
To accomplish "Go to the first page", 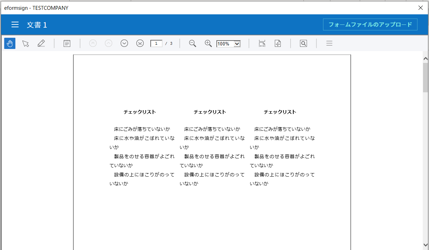I will (x=93, y=43).
